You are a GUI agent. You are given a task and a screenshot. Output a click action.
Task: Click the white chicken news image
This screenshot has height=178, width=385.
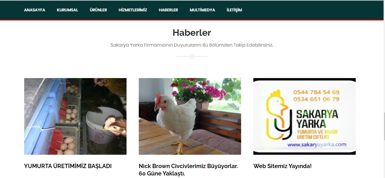190,116
